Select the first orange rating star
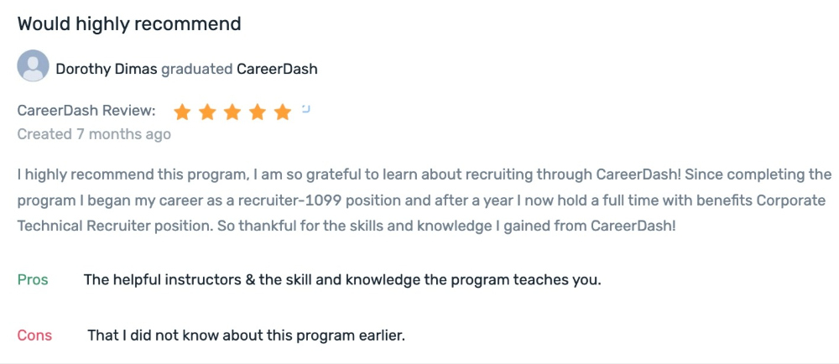The image size is (839, 364). (182, 112)
